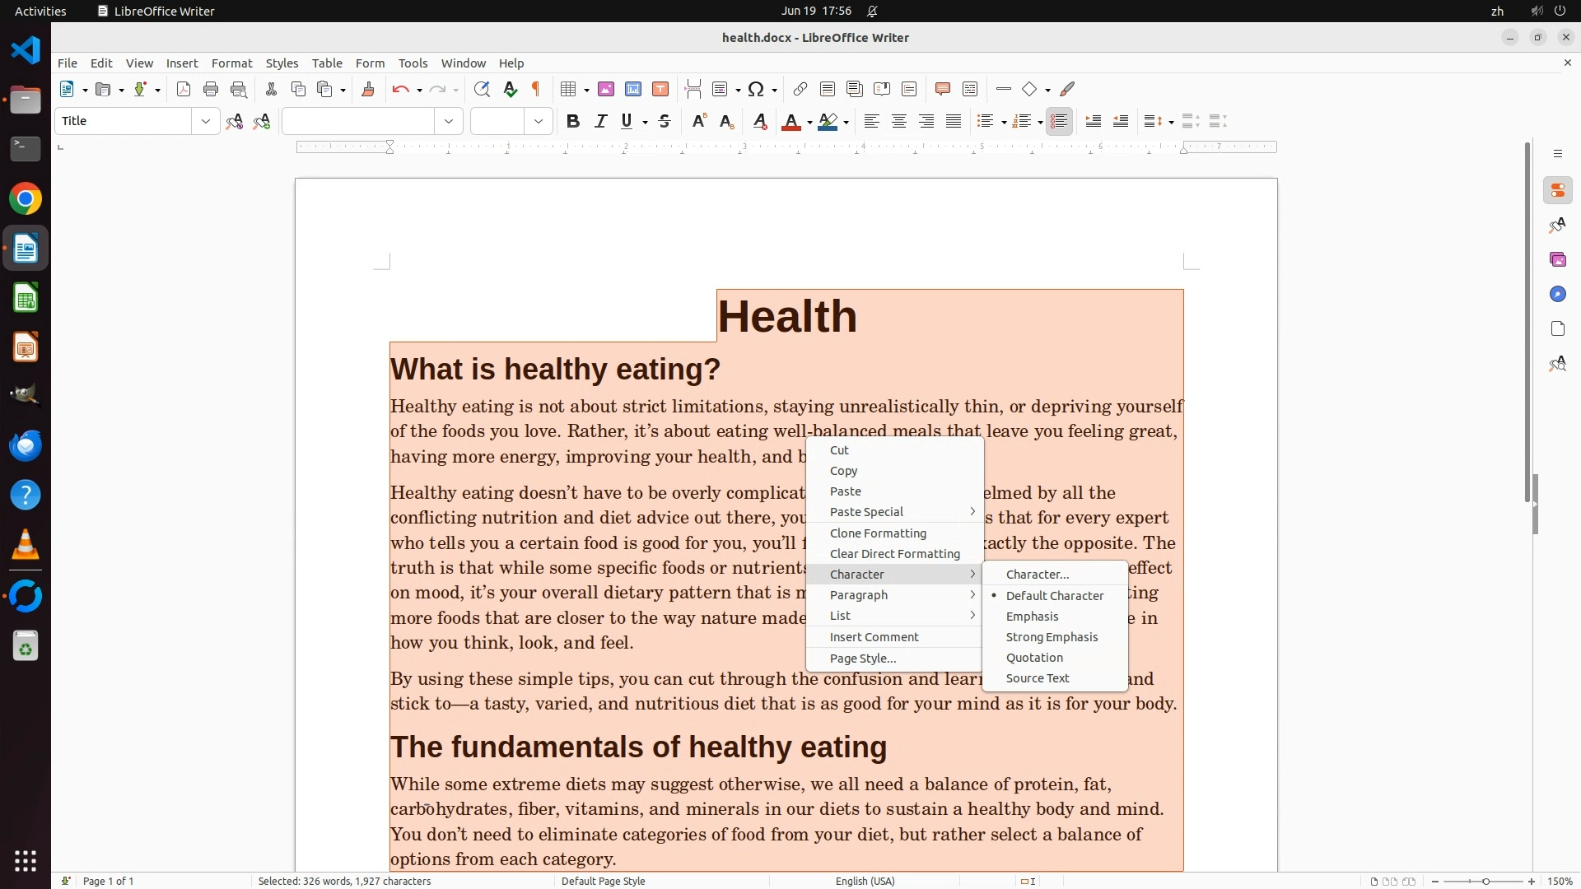This screenshot has width=1581, height=889.
Task: Open the sidebar Gallery panel icon
Action: pos(1557,260)
